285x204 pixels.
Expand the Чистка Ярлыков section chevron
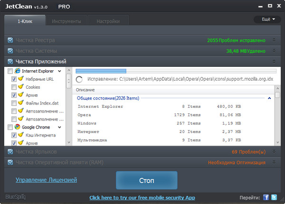pos(274,151)
